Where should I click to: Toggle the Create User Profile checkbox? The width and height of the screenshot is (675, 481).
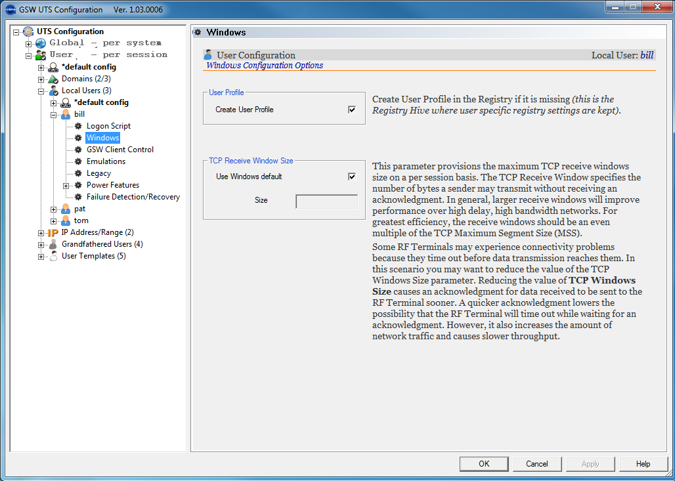[x=352, y=110]
